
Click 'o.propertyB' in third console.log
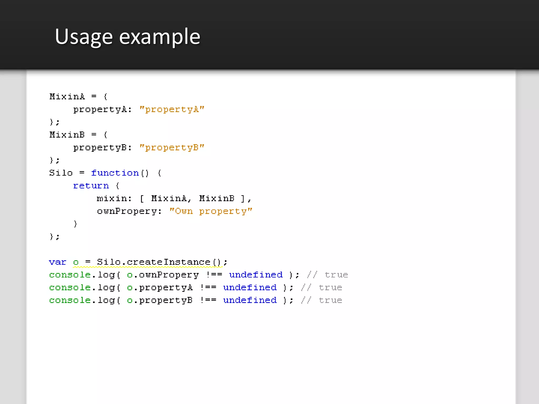pos(160,300)
